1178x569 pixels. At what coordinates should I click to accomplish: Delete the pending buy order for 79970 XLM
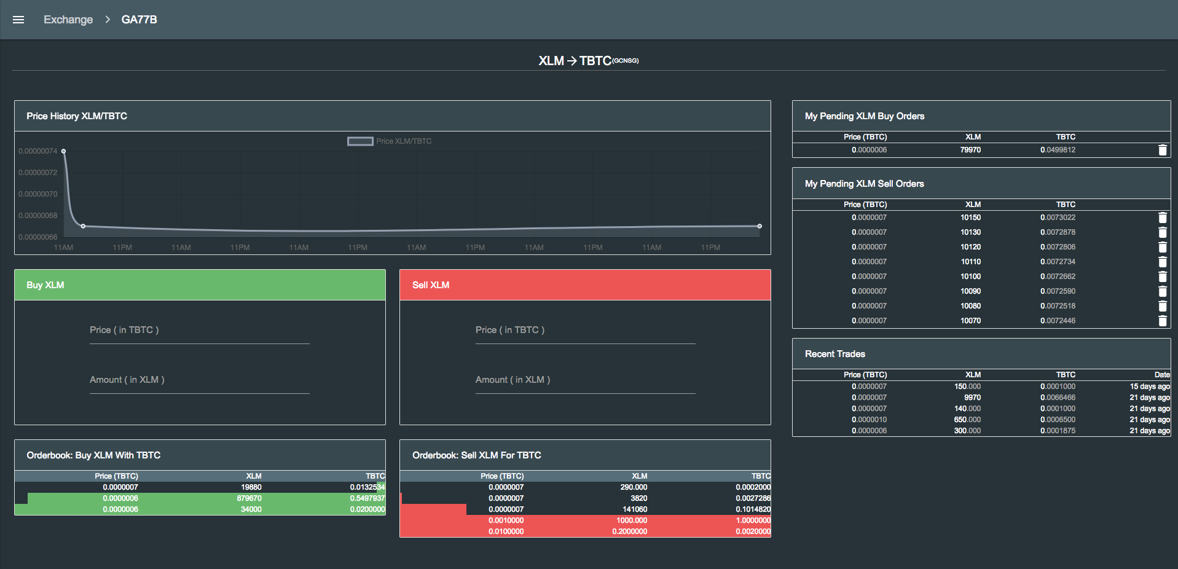(1163, 150)
